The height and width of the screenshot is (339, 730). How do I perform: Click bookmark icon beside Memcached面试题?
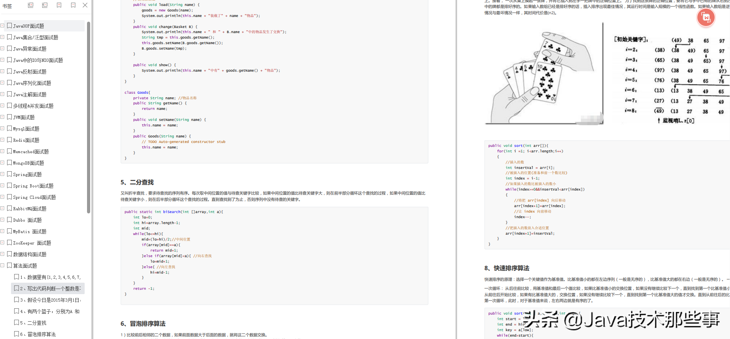[x=9, y=151]
